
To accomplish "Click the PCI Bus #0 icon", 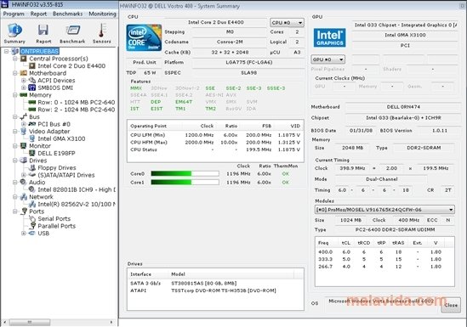I will [32, 124].
